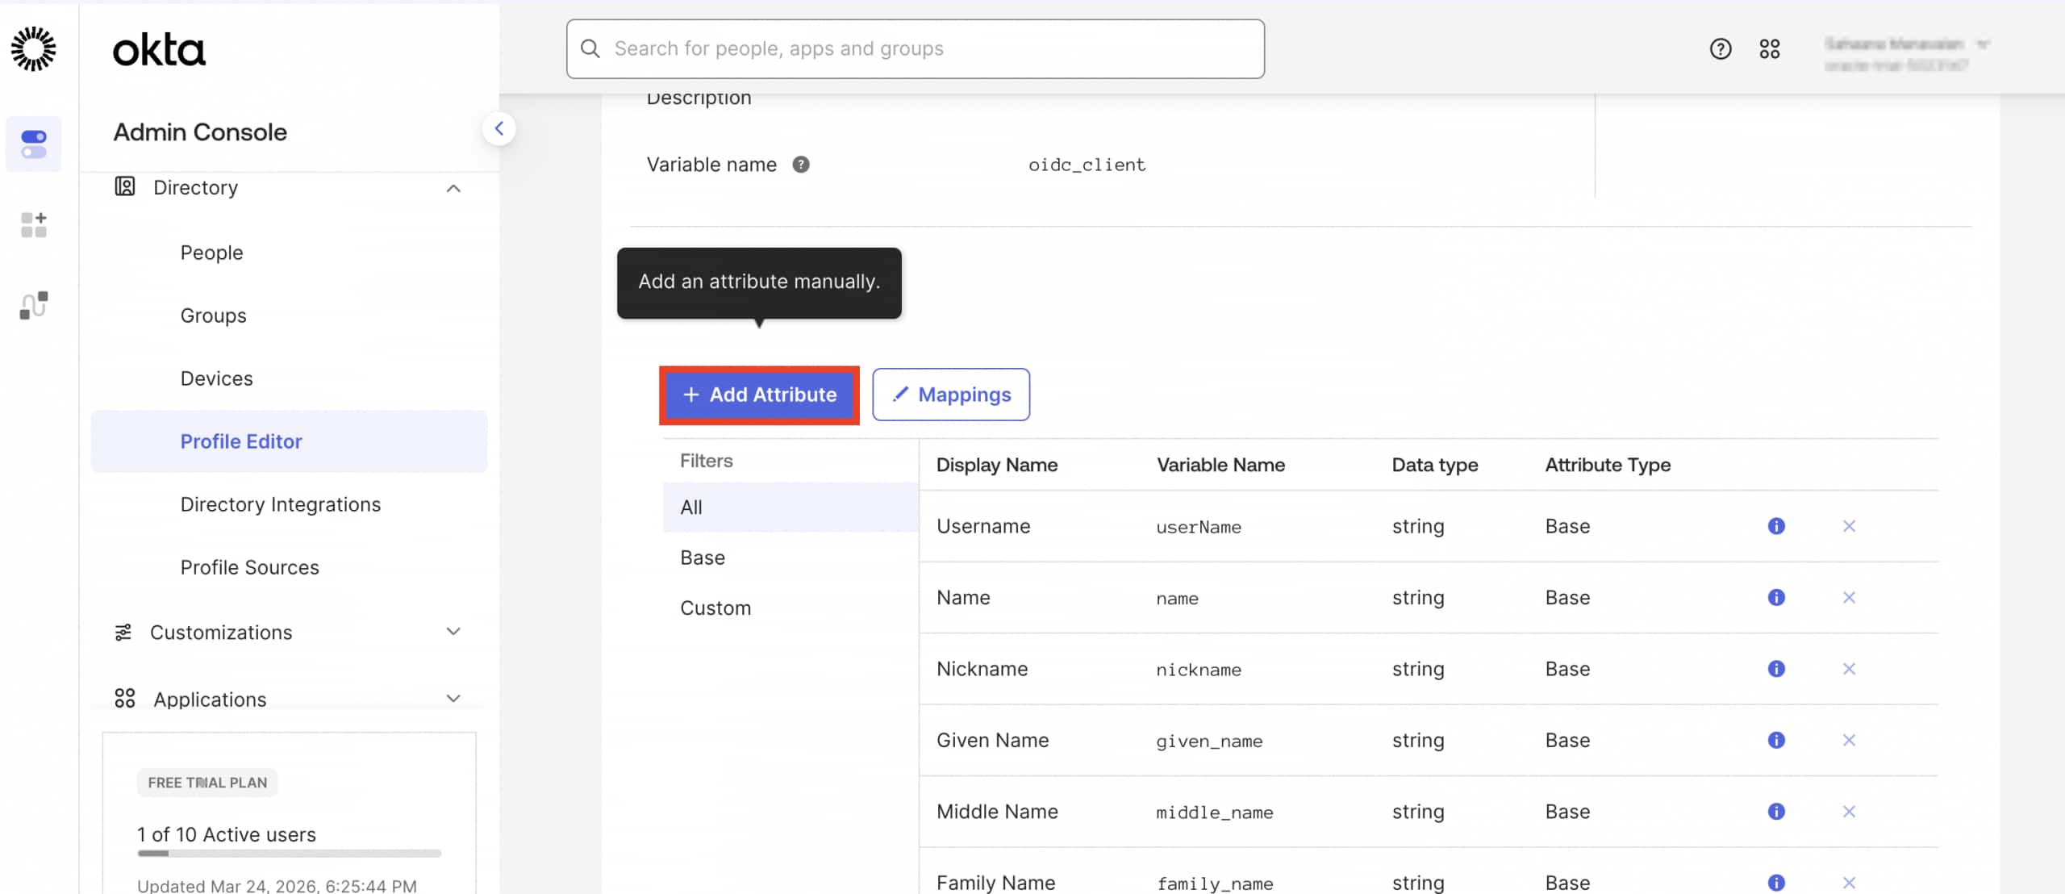The height and width of the screenshot is (894, 2065).
Task: Open the Mappings button
Action: [x=950, y=395]
